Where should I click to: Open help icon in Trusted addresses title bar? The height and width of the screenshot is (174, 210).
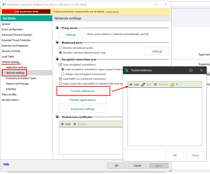pyautogui.click(x=191, y=70)
